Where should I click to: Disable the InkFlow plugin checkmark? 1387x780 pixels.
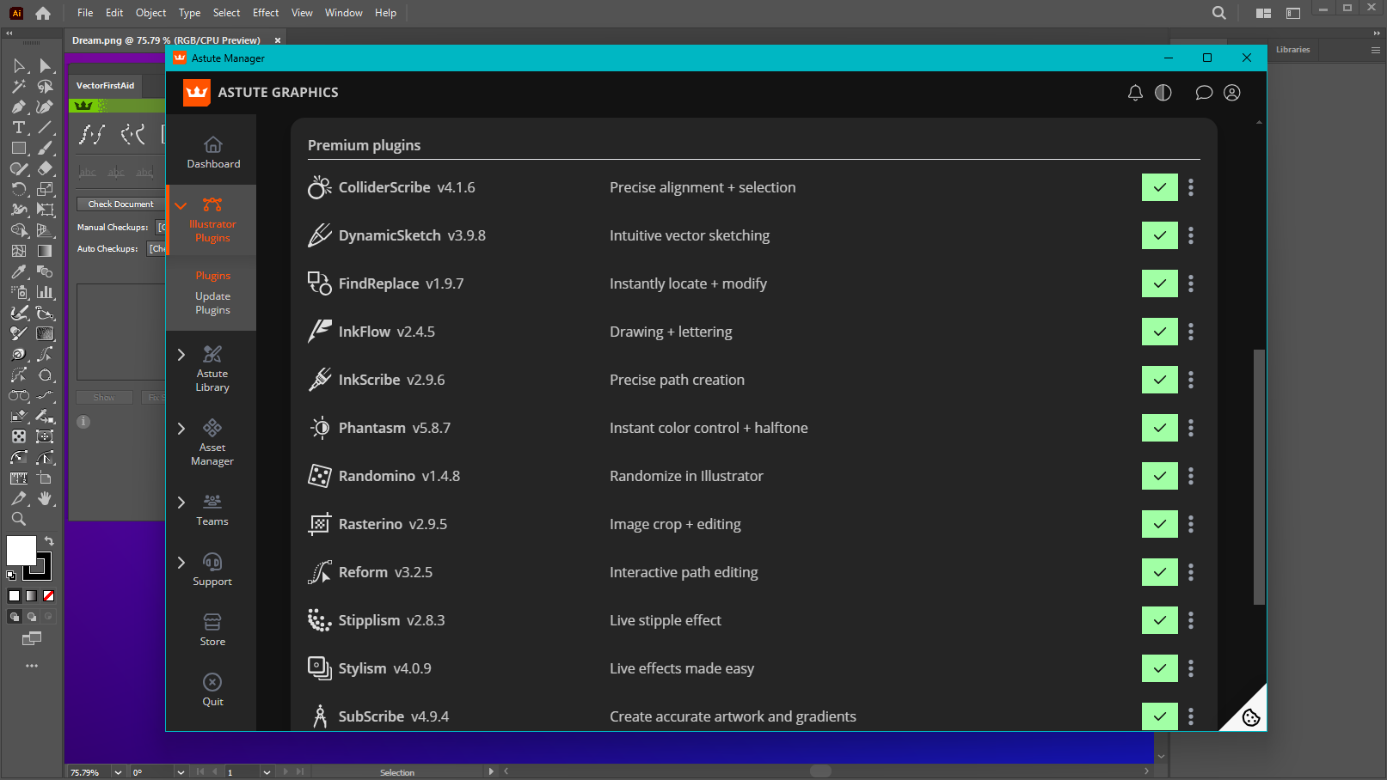click(1159, 332)
